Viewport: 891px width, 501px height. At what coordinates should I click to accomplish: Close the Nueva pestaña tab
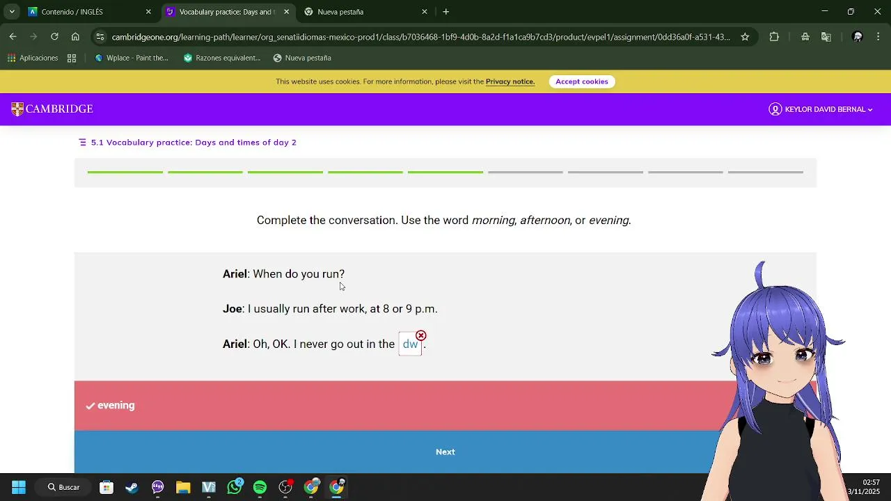pos(425,12)
